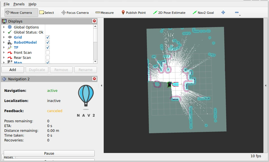Close the Navigation 2 panel

(x=94, y=79)
